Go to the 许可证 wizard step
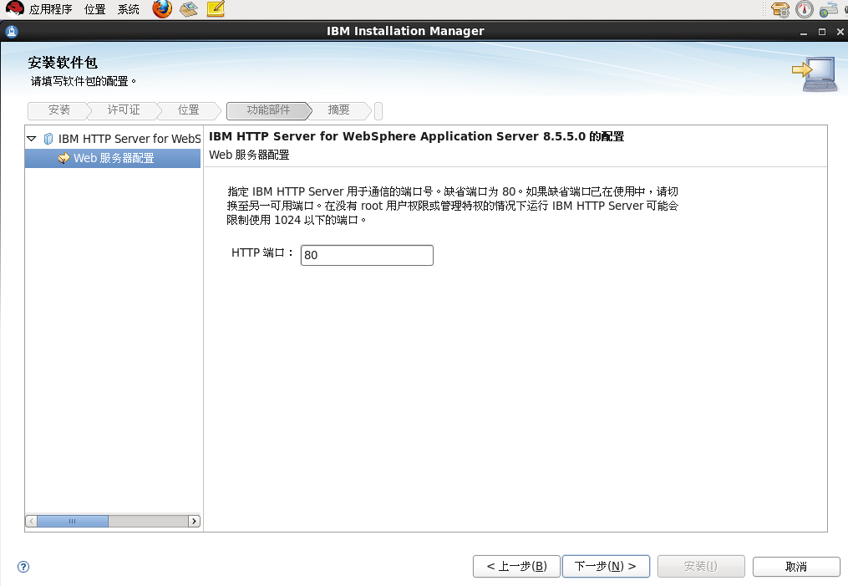This screenshot has height=586, width=848. 124,110
